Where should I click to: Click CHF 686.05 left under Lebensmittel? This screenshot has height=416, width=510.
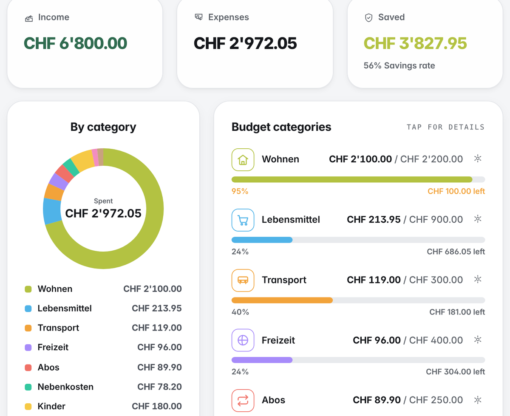(456, 252)
